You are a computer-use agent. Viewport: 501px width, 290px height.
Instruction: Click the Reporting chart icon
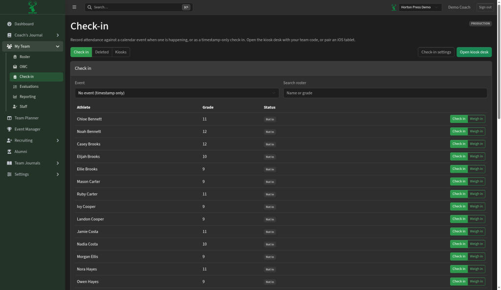(x=15, y=97)
